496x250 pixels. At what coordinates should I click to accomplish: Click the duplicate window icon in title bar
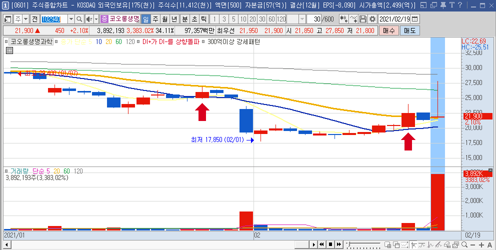433,5
